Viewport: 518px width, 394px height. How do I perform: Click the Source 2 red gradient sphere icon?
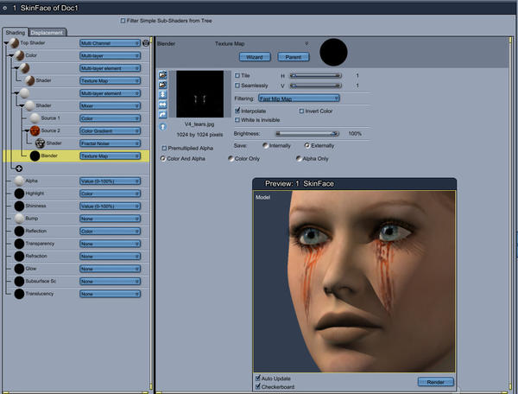click(35, 130)
